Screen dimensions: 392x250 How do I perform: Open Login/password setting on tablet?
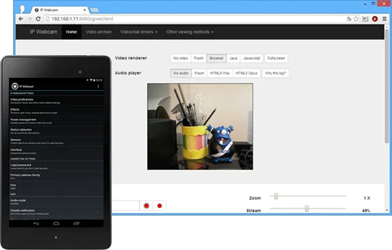[57, 167]
